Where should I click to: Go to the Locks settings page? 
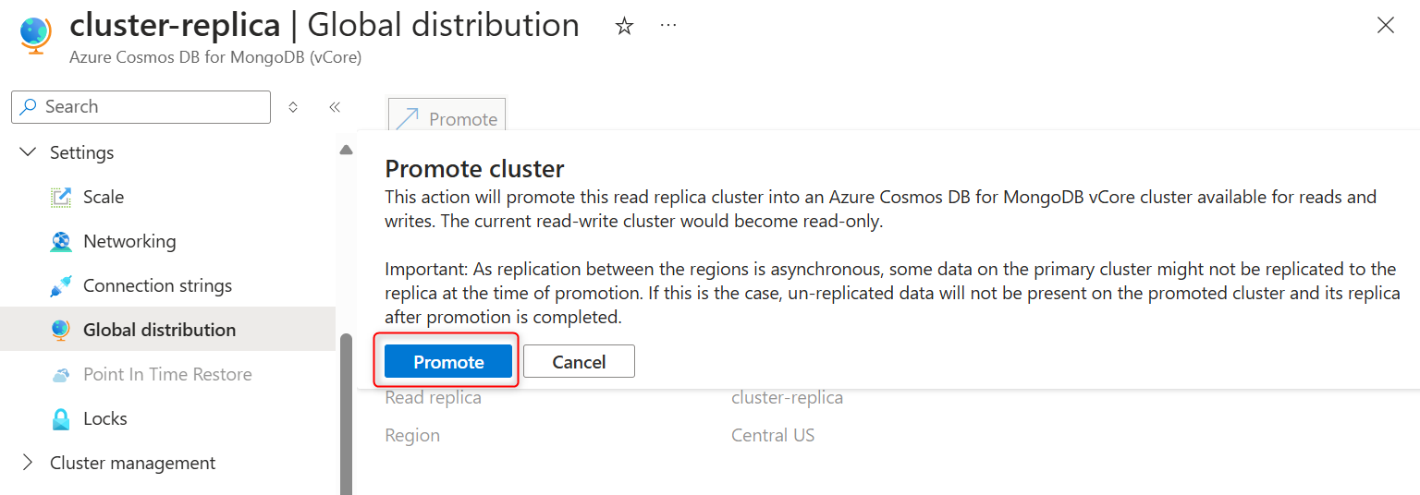click(105, 418)
